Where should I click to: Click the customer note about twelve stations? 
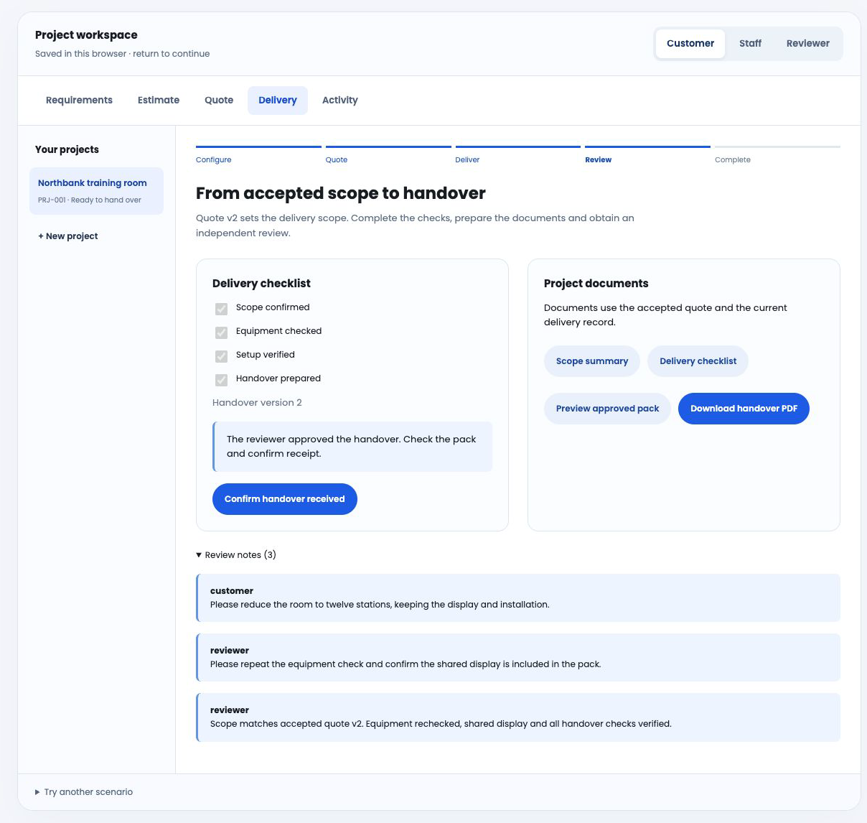coord(518,598)
